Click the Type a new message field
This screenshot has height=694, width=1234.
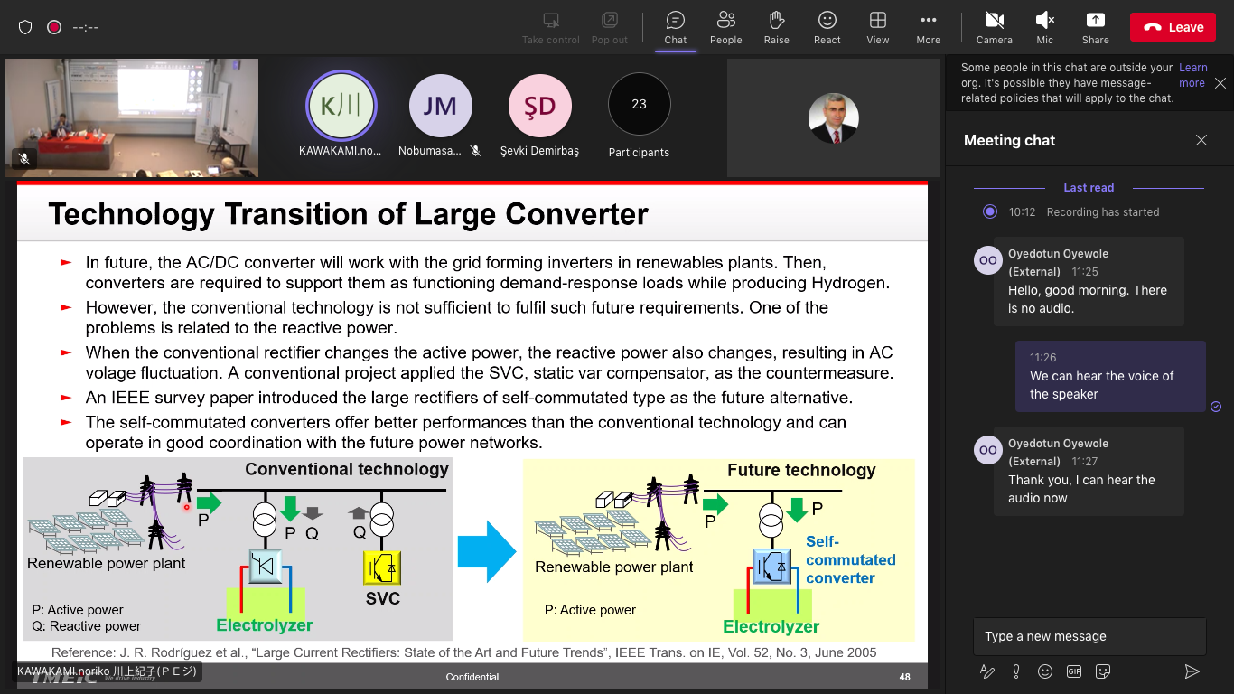[x=1089, y=636]
